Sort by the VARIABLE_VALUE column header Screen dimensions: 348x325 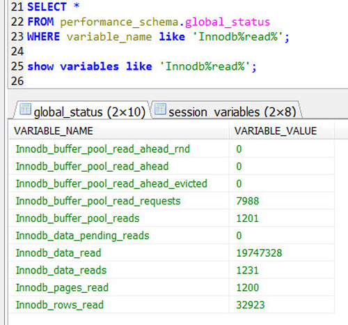(282, 130)
